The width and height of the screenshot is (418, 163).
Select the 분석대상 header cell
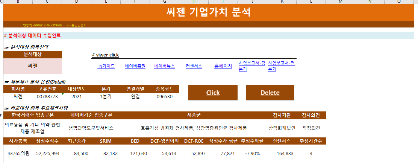(x=33, y=55)
